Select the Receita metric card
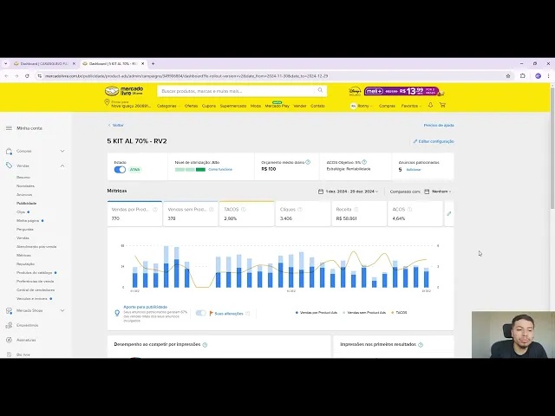The height and width of the screenshot is (416, 555). [x=359, y=214]
